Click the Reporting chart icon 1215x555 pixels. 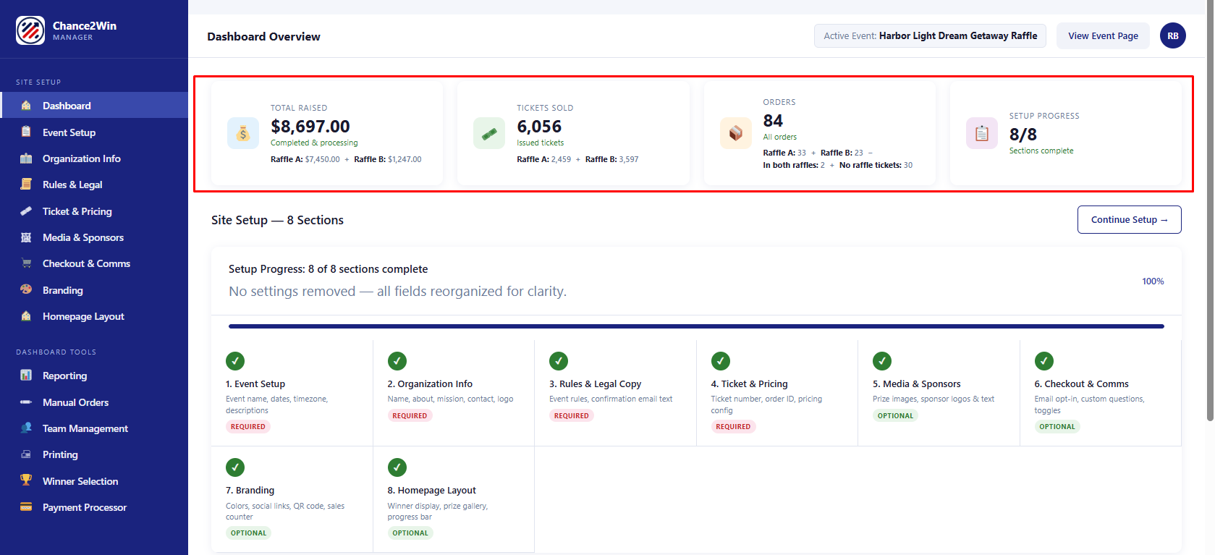[x=26, y=376]
